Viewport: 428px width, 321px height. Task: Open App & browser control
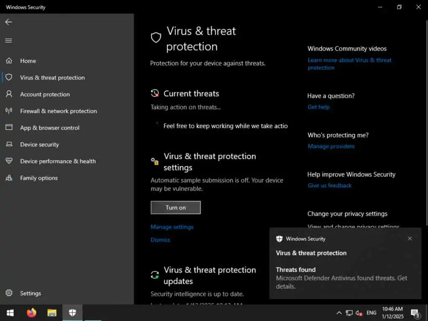click(x=50, y=127)
